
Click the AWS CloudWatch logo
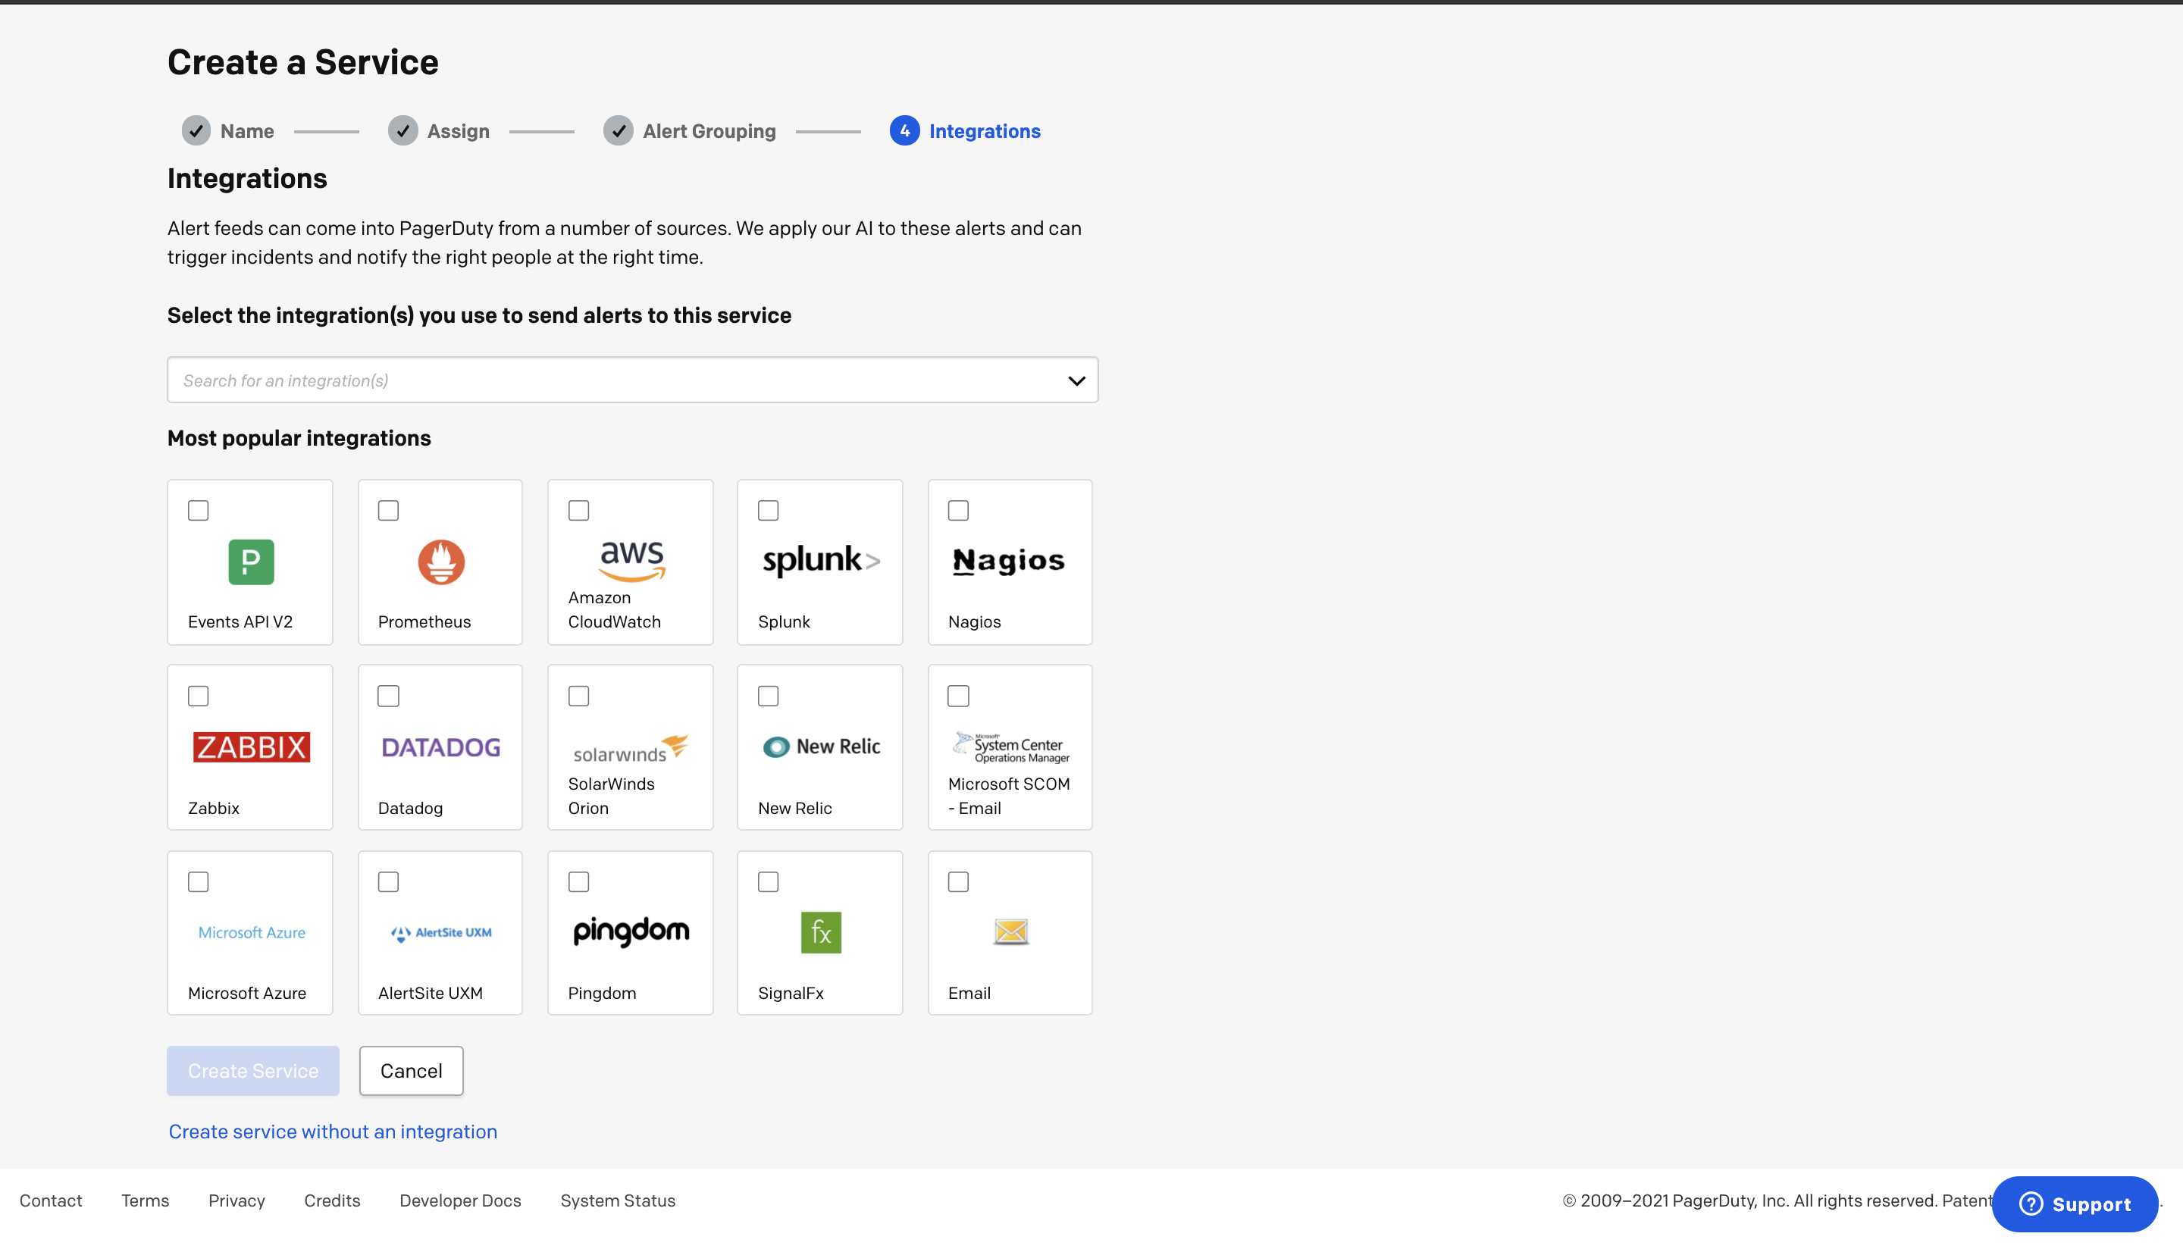pyautogui.click(x=631, y=561)
